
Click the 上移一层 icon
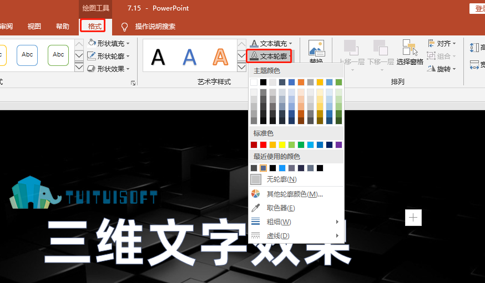point(351,47)
